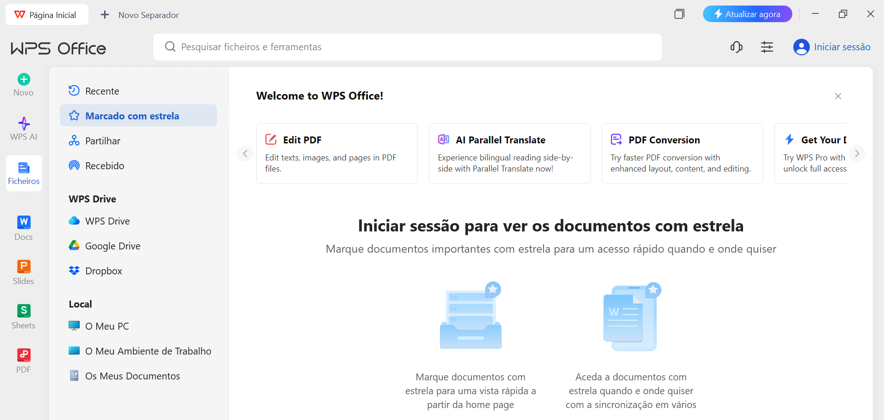This screenshot has height=420, width=884.
Task: Open the Partilhar section
Action: tap(102, 141)
